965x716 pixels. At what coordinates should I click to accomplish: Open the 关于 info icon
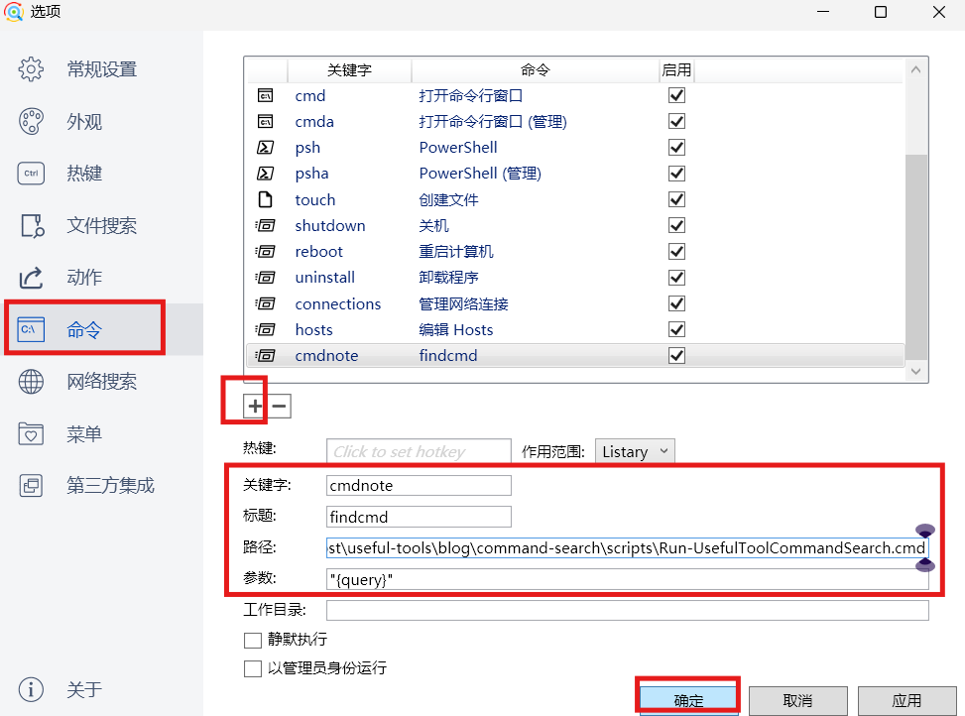tap(31, 689)
